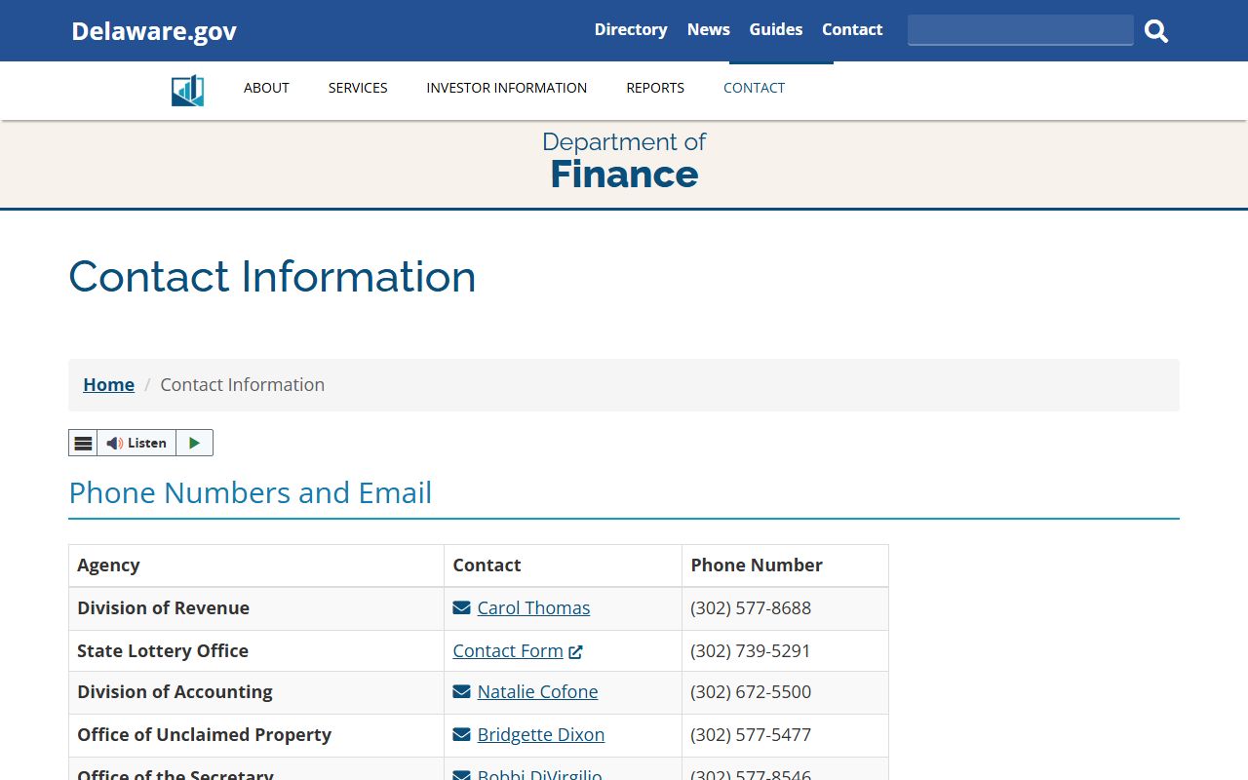Image resolution: width=1248 pixels, height=780 pixels.
Task: Click Phone Numbers and Email heading
Action: pyautogui.click(x=251, y=493)
